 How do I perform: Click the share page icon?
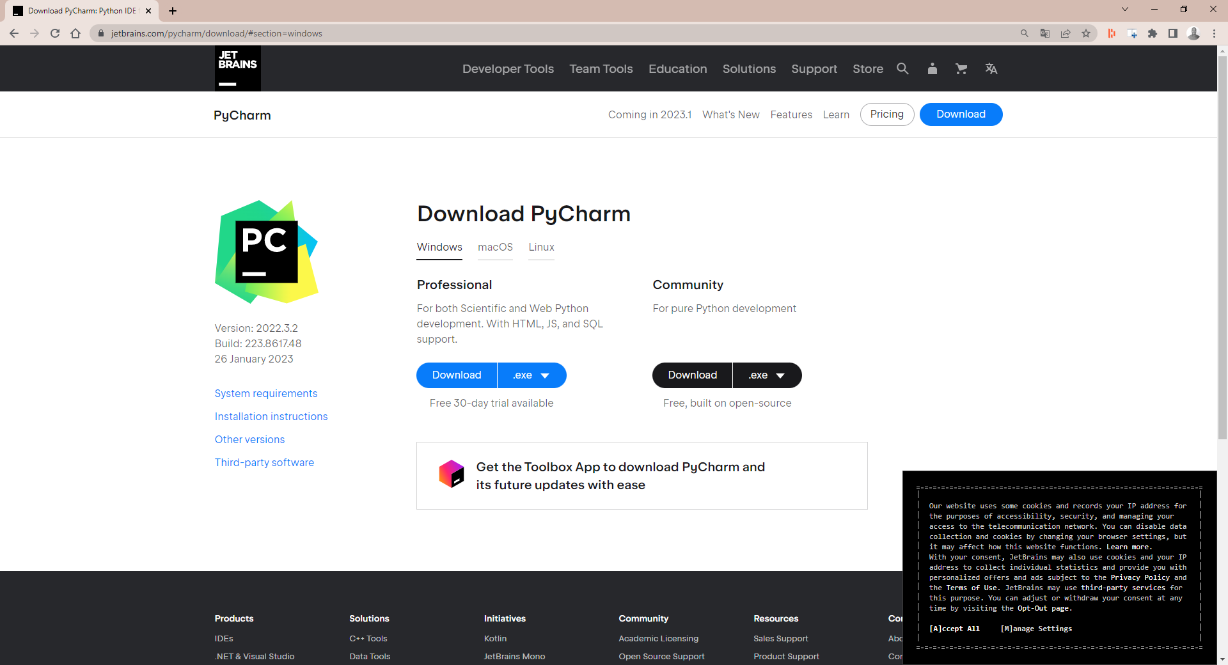tap(1066, 33)
